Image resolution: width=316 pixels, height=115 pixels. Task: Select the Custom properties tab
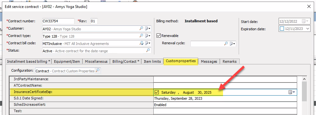pos(181,61)
